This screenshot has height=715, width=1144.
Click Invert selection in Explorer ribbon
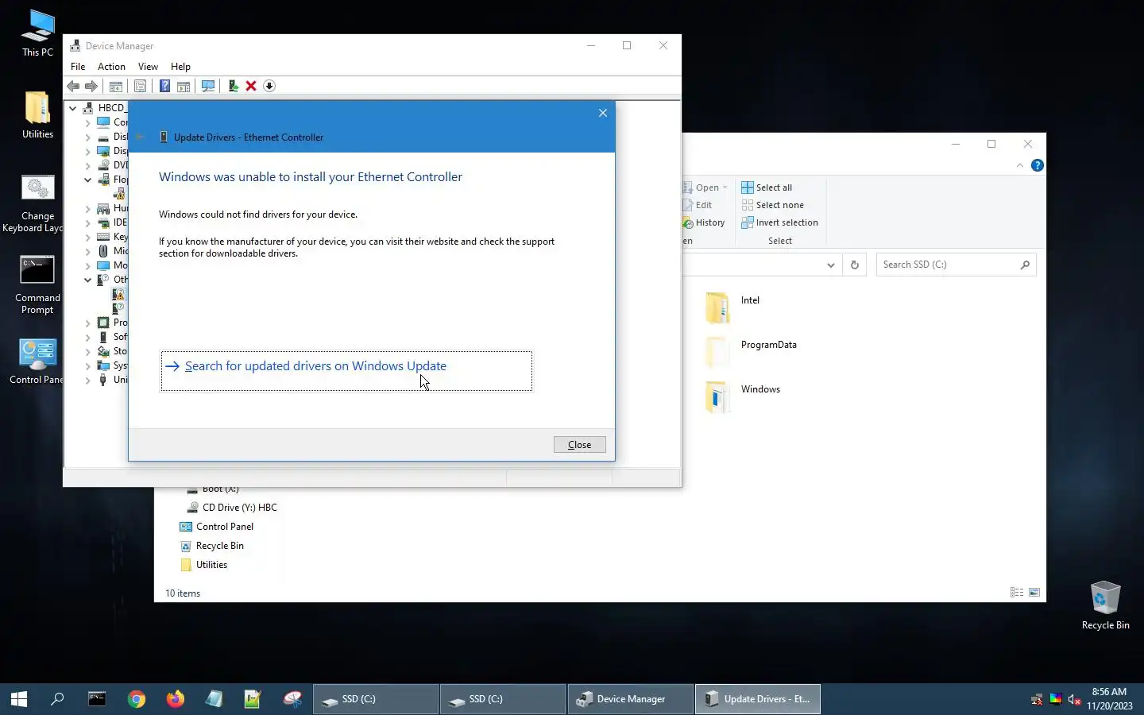point(779,222)
